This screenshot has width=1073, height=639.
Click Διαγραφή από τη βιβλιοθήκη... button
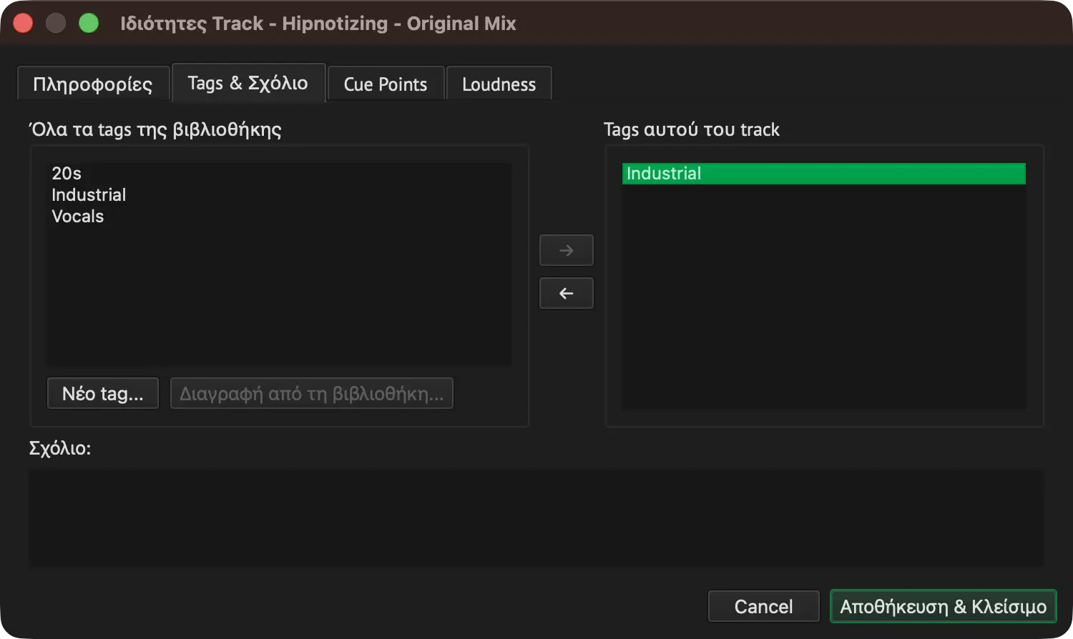(311, 393)
